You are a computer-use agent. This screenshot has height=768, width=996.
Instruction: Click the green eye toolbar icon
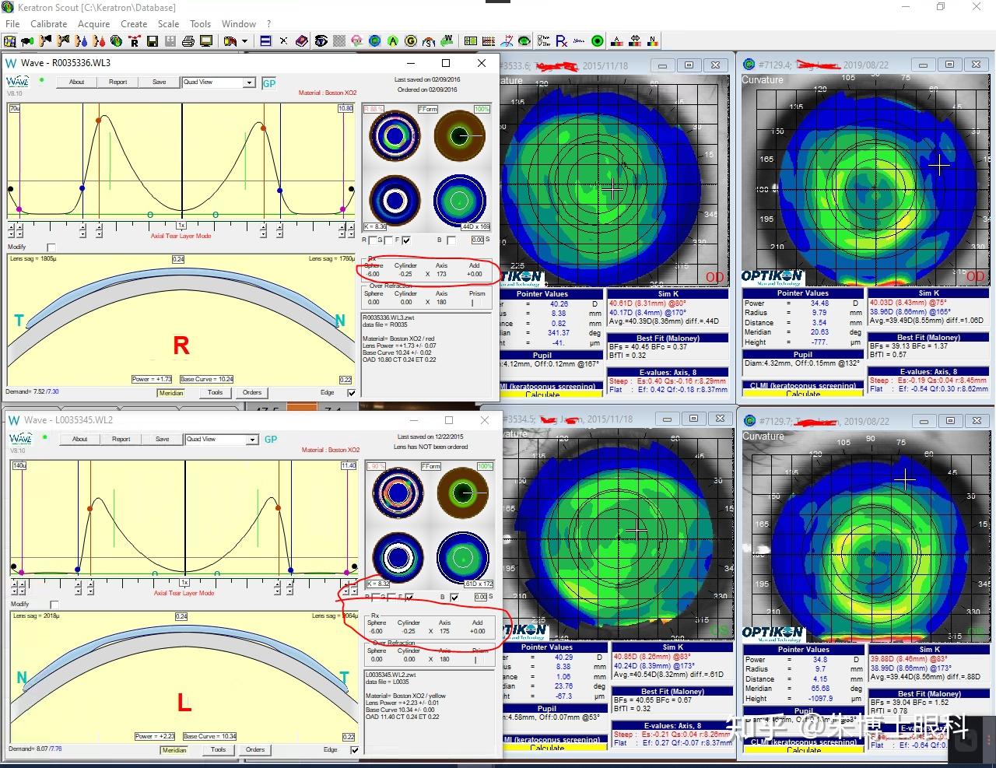tap(524, 41)
